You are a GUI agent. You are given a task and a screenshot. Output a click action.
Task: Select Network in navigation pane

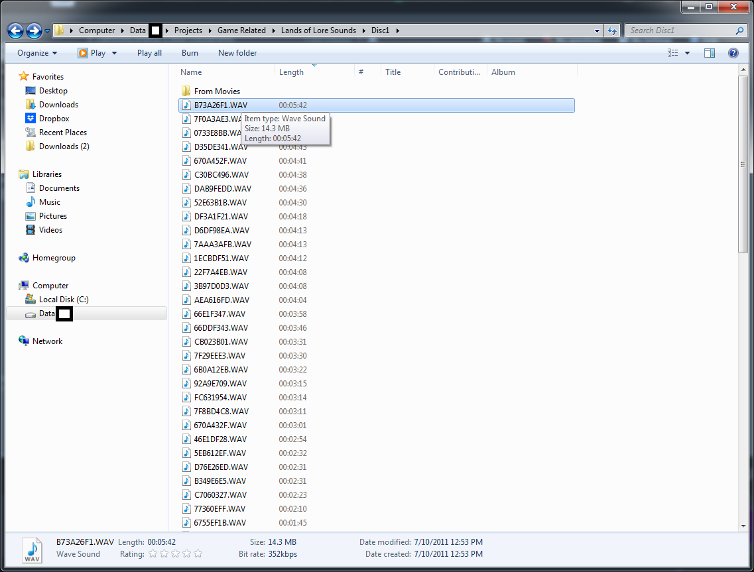(x=47, y=341)
